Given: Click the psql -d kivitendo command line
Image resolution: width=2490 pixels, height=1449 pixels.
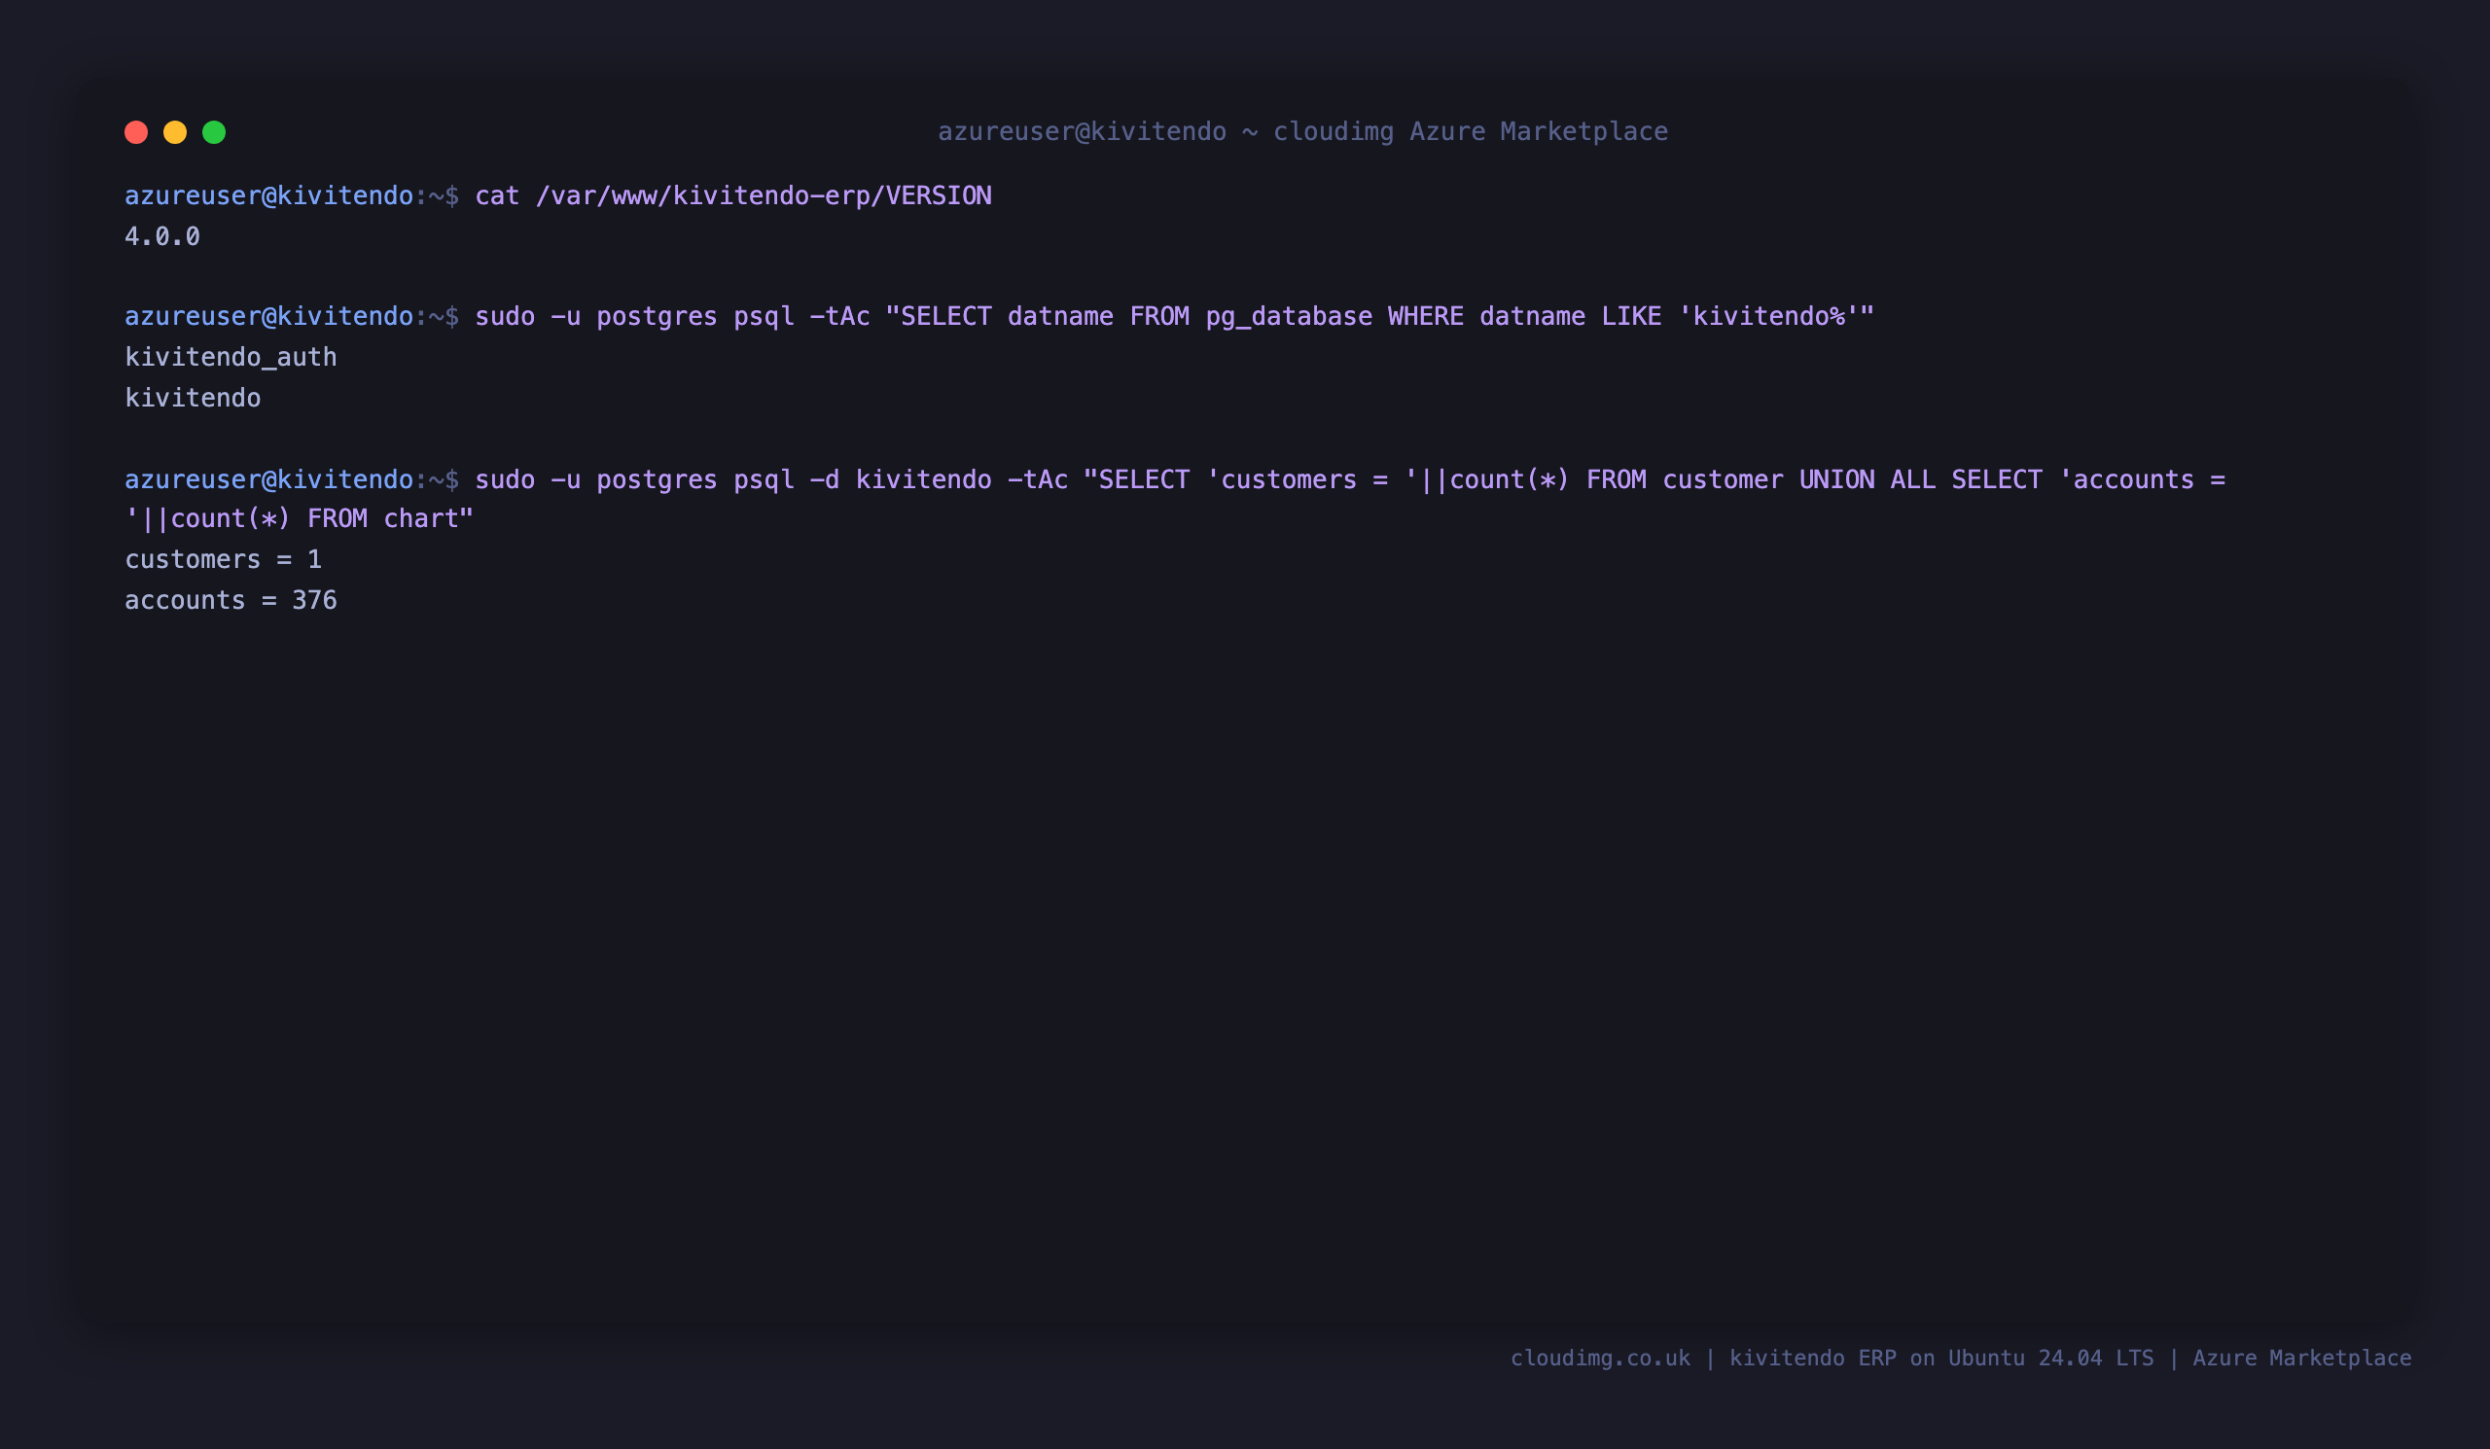Looking at the screenshot, I should pyautogui.click(x=1350, y=479).
